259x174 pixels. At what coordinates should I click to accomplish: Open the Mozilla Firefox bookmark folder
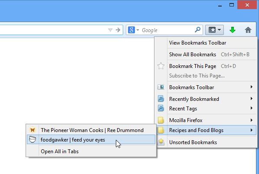(x=206, y=120)
